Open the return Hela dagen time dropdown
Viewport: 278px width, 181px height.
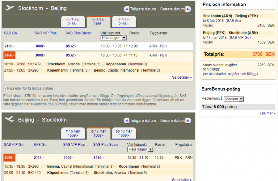click(140, 149)
